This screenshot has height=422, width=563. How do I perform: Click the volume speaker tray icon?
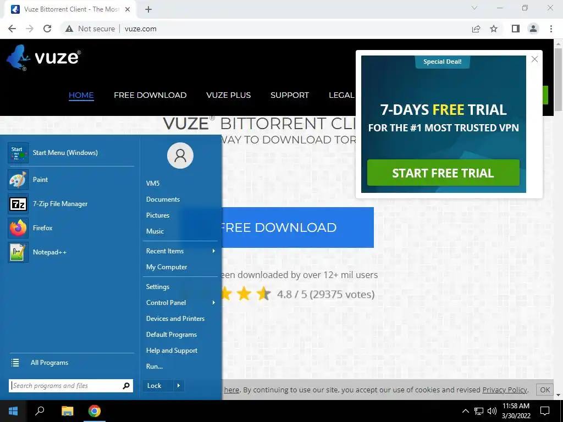492,411
